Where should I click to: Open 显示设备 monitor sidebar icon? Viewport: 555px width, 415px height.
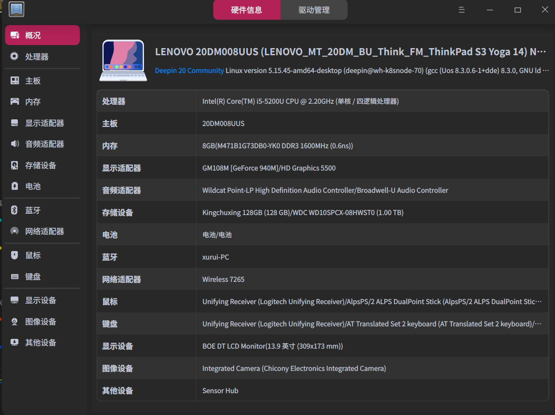click(15, 300)
